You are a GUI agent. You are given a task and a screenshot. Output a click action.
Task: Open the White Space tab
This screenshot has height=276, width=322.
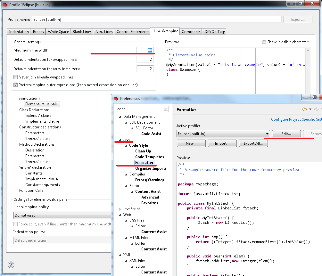[58, 32]
